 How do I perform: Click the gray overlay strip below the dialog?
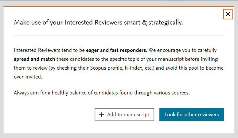point(119,136)
